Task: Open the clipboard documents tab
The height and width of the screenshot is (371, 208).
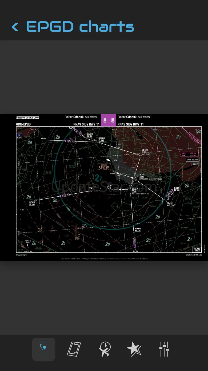Action: (74, 349)
